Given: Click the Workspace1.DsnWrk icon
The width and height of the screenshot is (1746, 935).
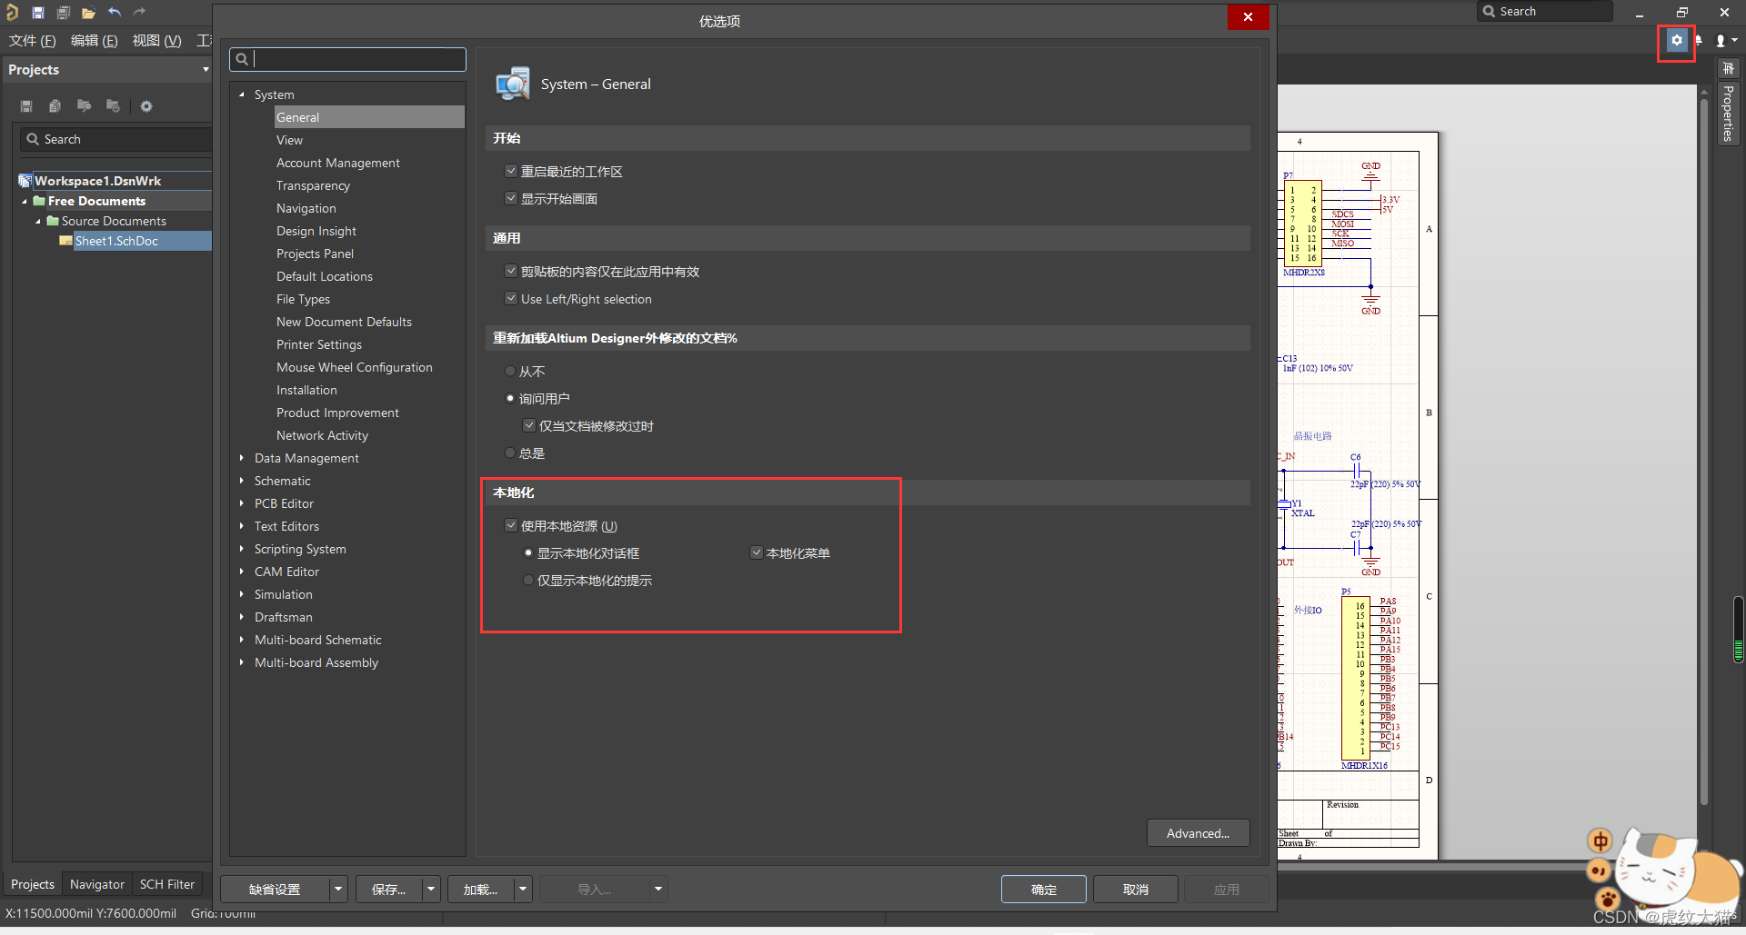Looking at the screenshot, I should pyautogui.click(x=25, y=181).
